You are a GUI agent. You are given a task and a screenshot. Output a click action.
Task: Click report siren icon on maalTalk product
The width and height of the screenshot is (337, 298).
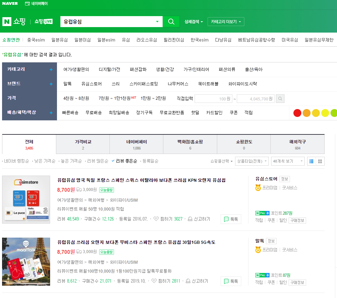pyautogui.click(x=188, y=281)
